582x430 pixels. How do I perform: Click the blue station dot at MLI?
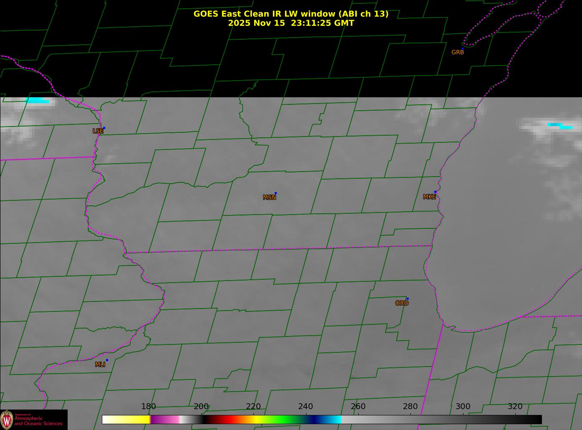[107, 360]
